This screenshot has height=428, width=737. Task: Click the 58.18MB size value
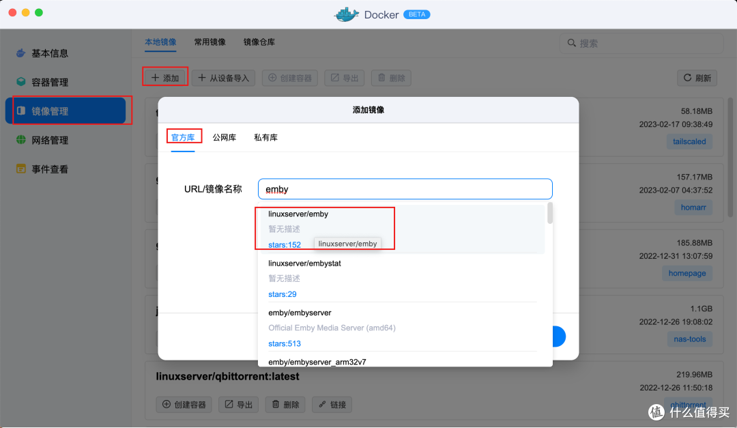tap(697, 111)
